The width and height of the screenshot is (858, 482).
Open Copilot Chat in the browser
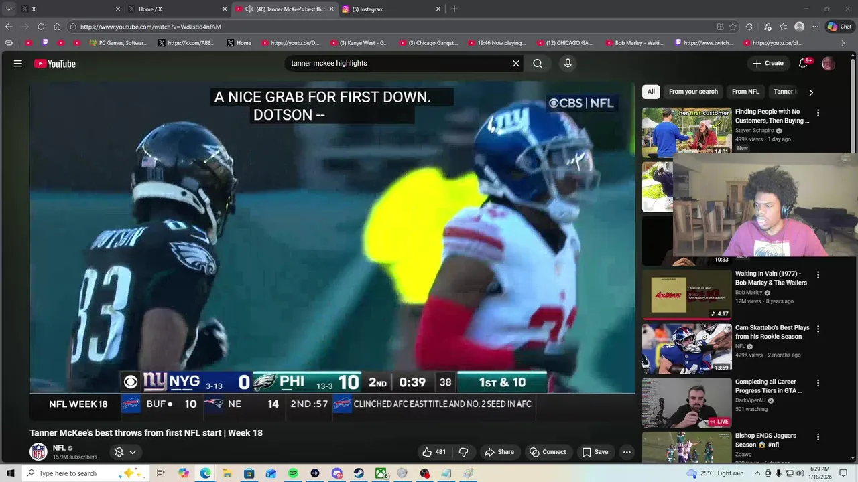pos(840,27)
